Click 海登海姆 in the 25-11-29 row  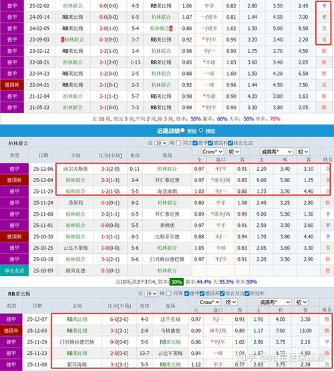[167, 191]
